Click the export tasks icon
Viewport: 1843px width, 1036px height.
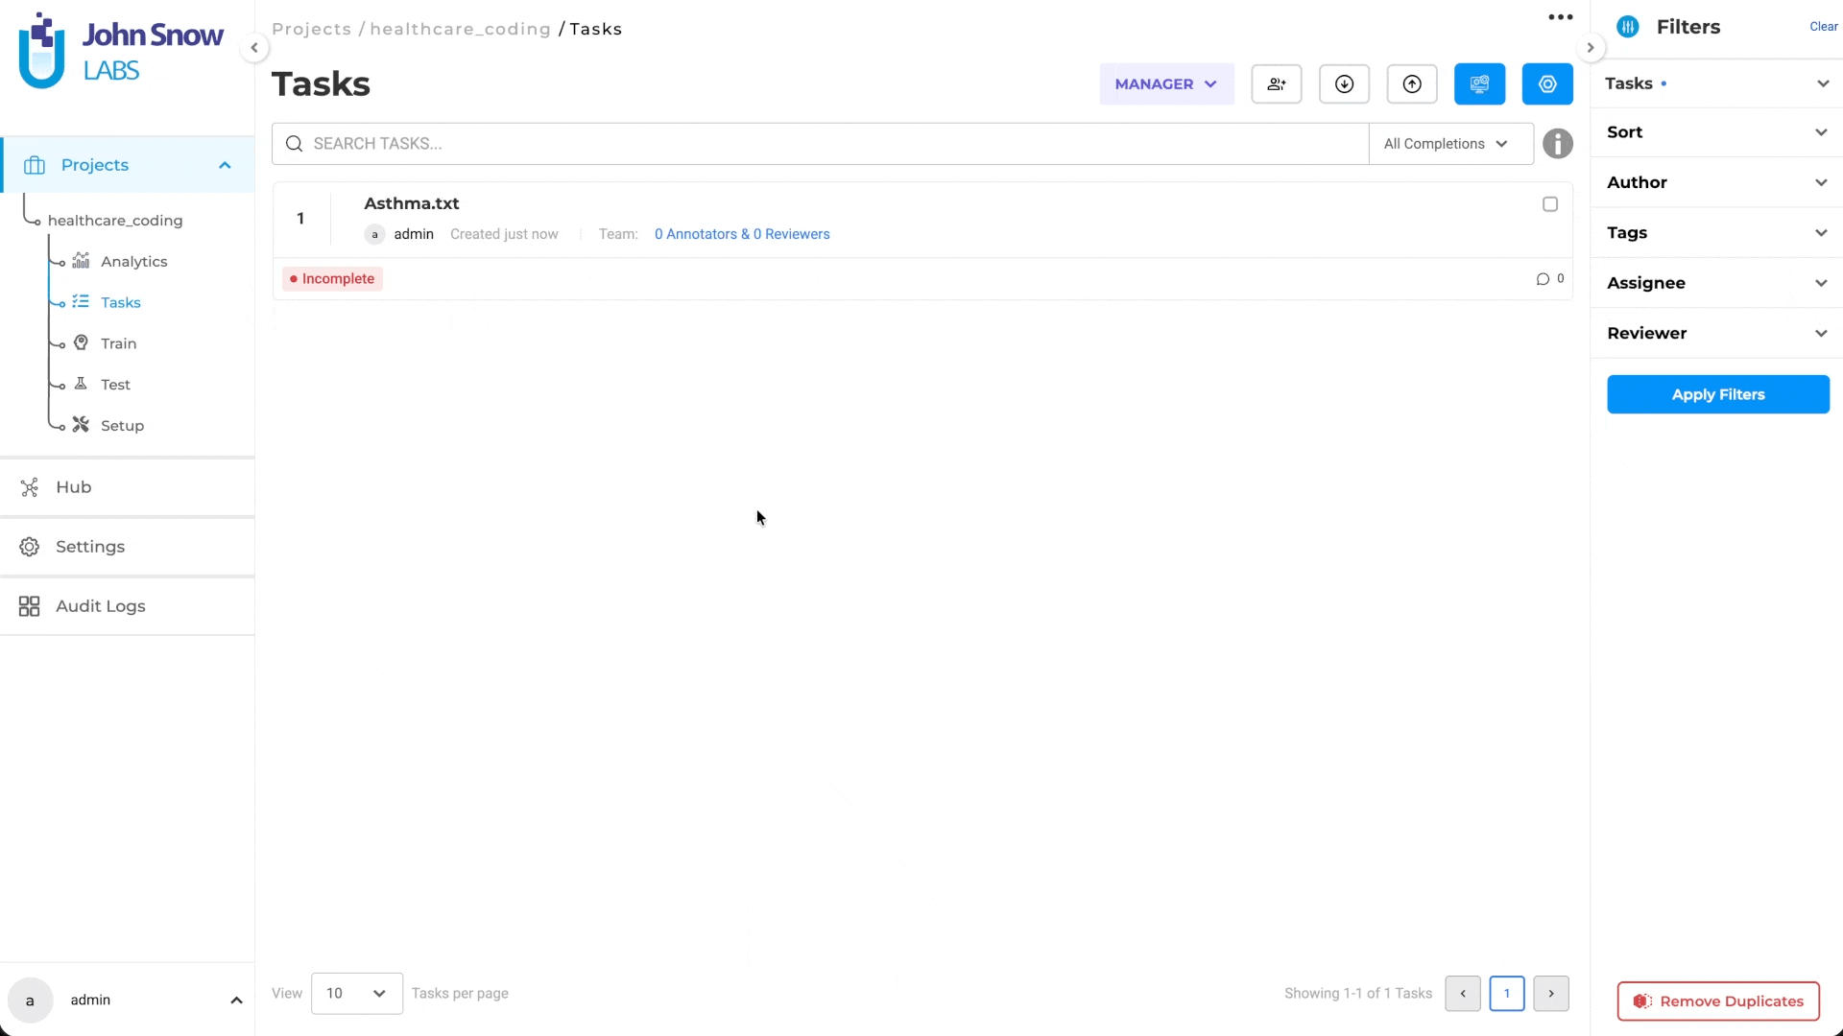click(1411, 83)
